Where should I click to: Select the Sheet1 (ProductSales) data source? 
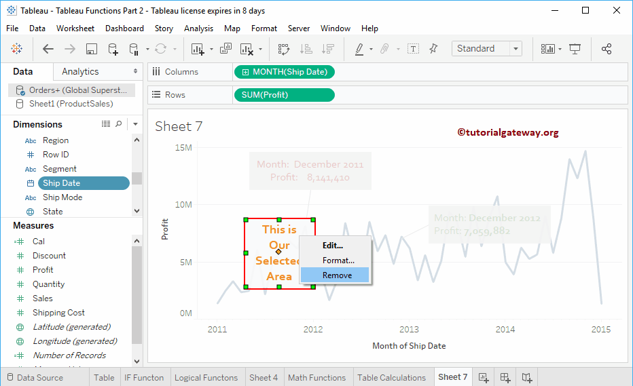72,104
